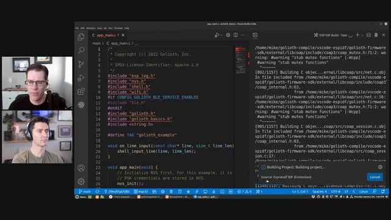Open the ESP-IDF Espressif sidebar icon
This screenshot has width=391, height=220.
[x=81, y=105]
